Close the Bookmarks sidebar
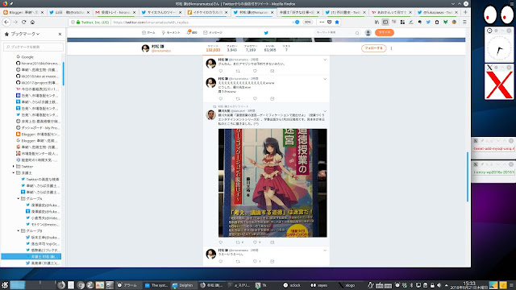The width and height of the screenshot is (516, 290). (60, 34)
